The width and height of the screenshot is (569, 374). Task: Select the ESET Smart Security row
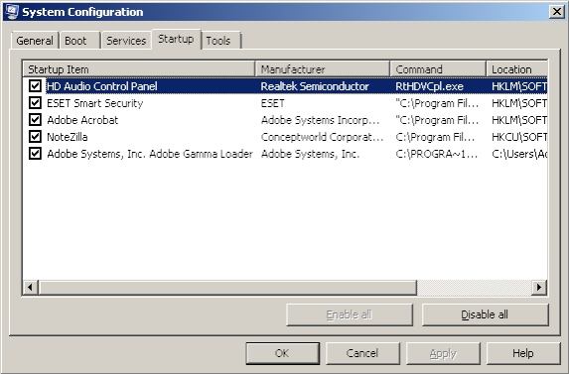pos(285,103)
